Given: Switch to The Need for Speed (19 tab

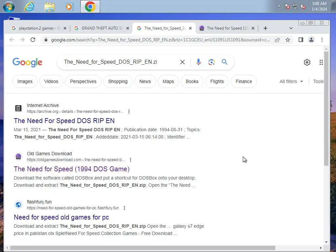Looking at the screenshot, I should click(227, 28).
